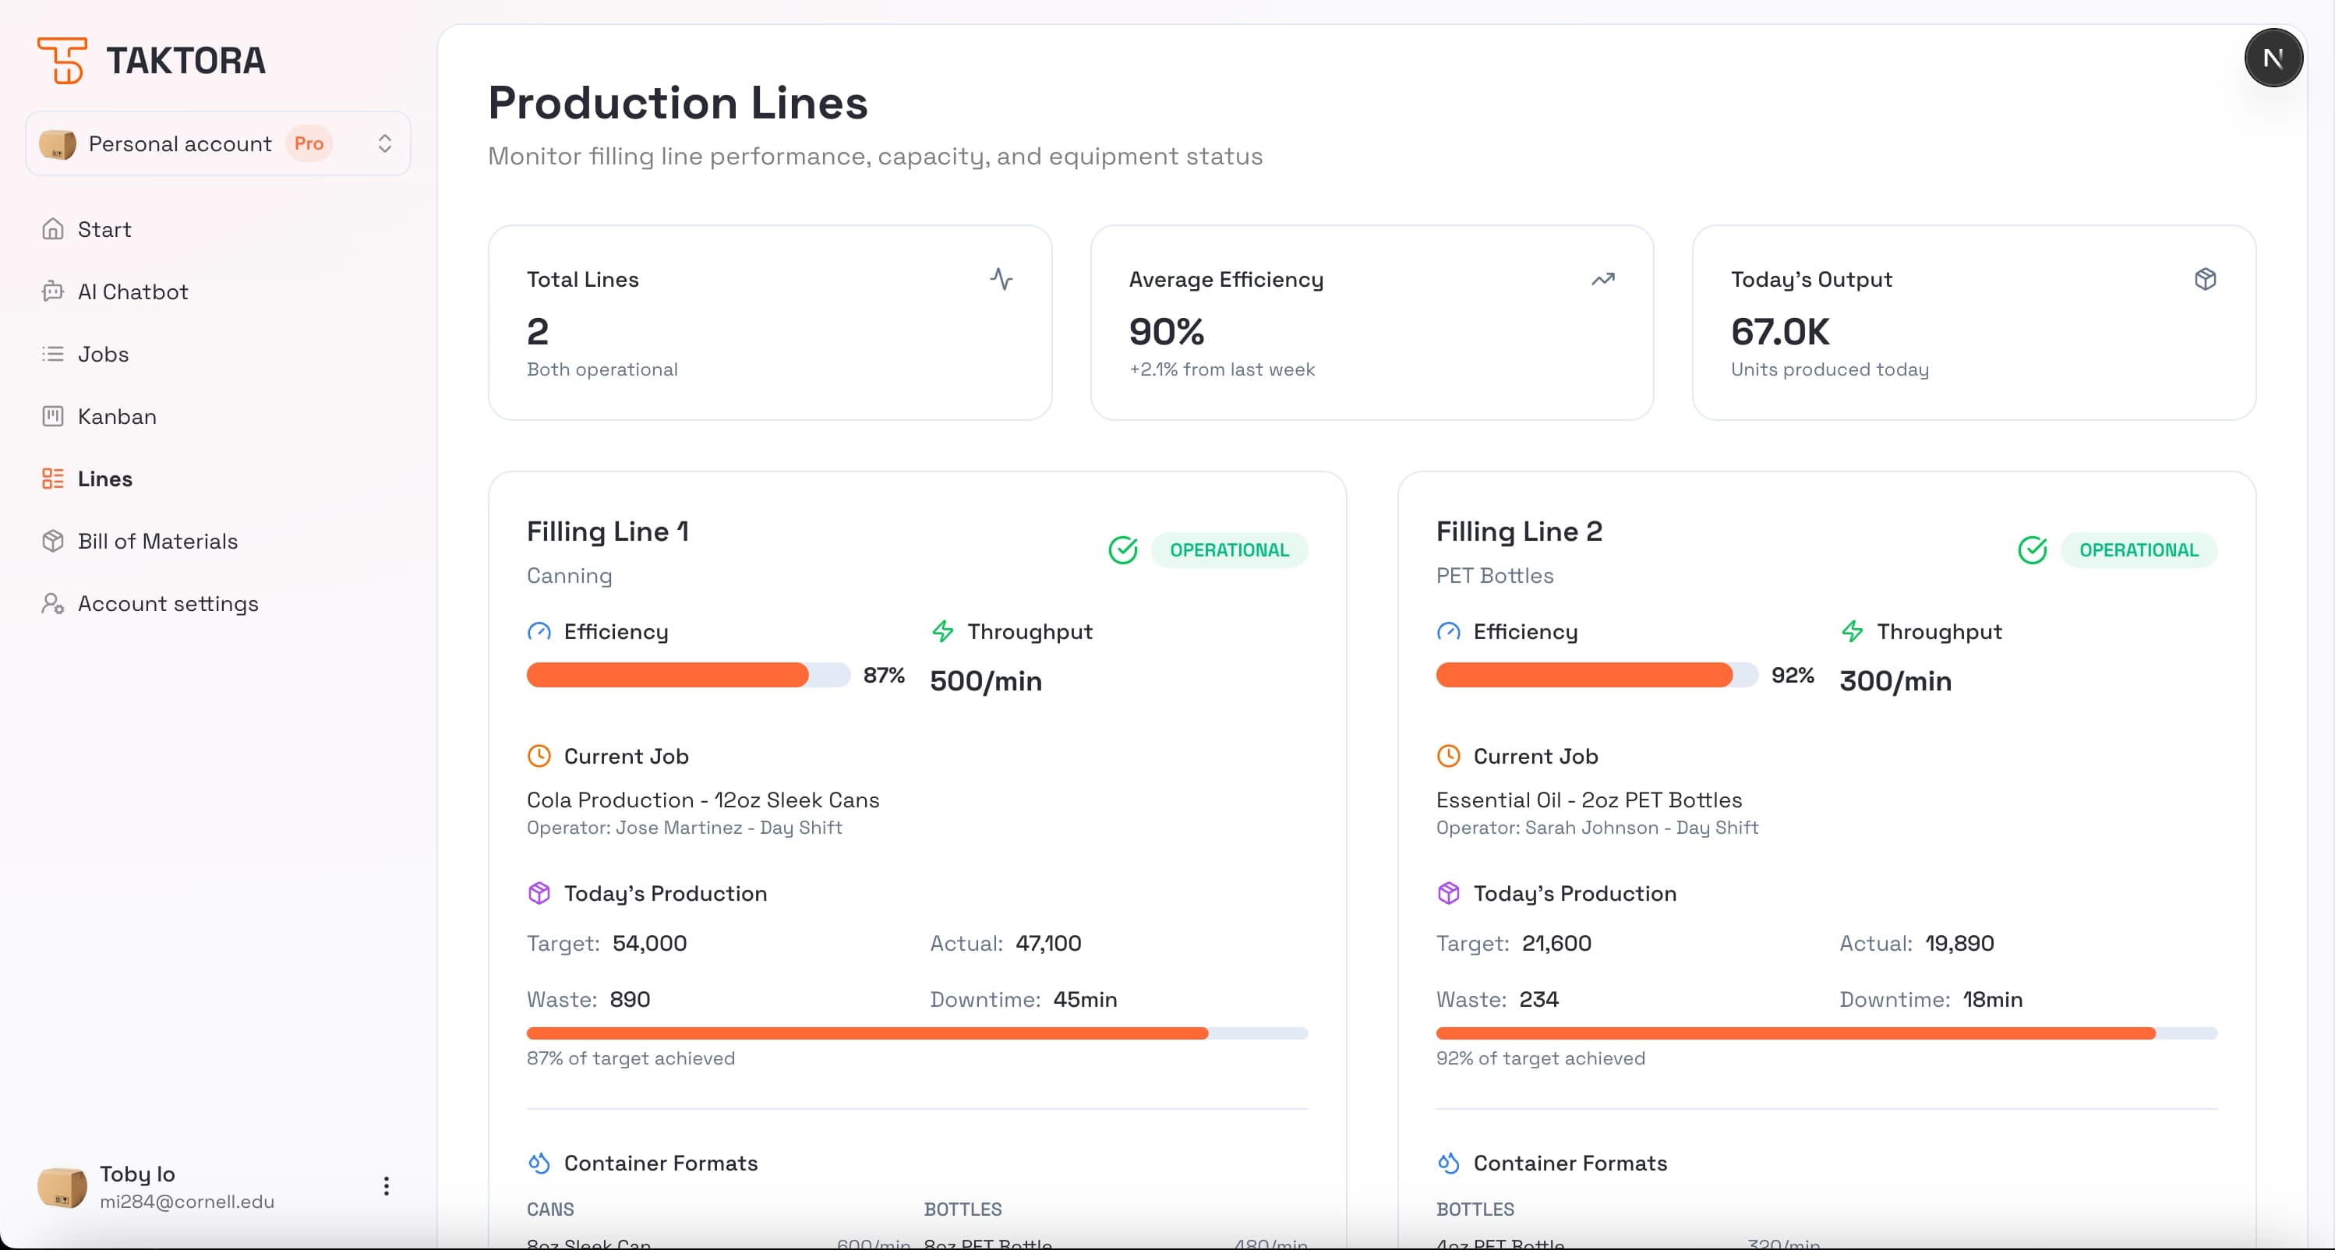The width and height of the screenshot is (2335, 1250).
Task: Click the green checkmark beside Filling Line 2
Action: [x=2033, y=549]
